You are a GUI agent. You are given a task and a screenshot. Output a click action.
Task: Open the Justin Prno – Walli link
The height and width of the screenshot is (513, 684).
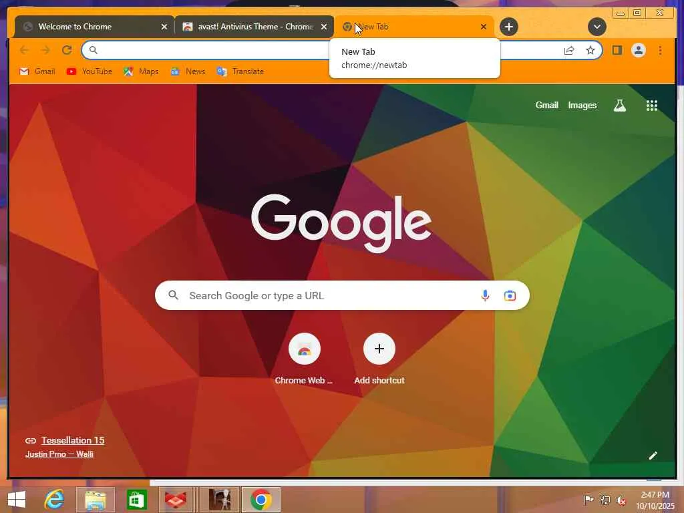click(59, 454)
